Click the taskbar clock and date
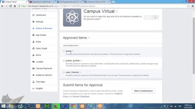 (188, 106)
